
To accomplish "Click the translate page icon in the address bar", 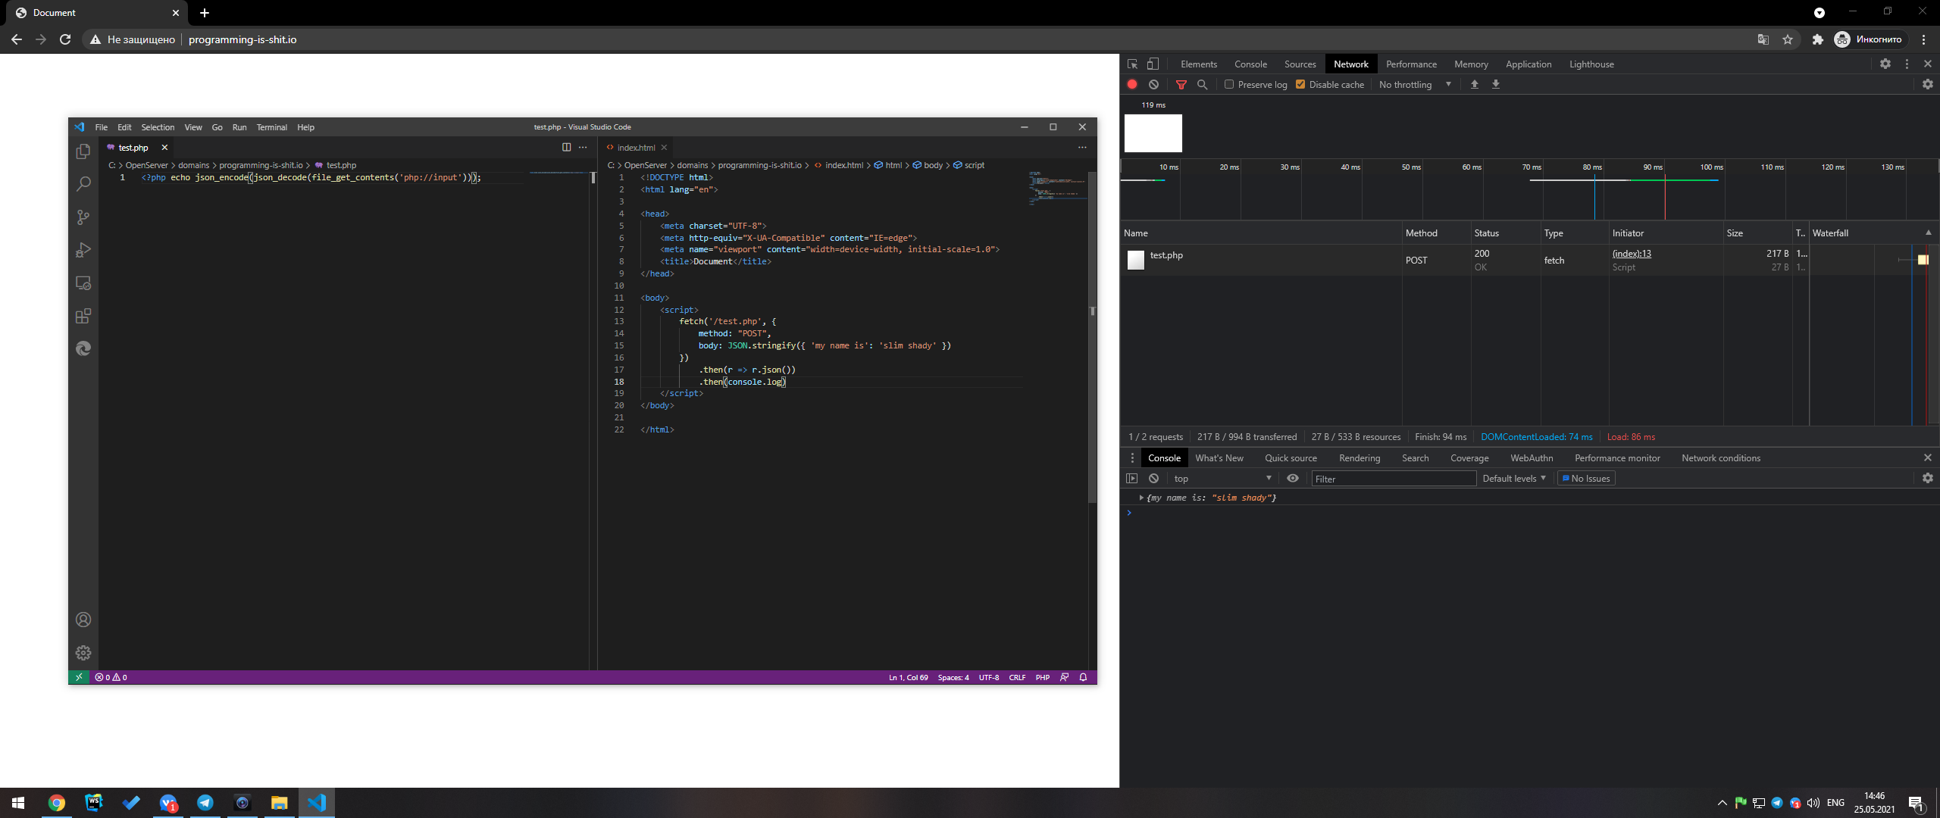I will pyautogui.click(x=1763, y=39).
